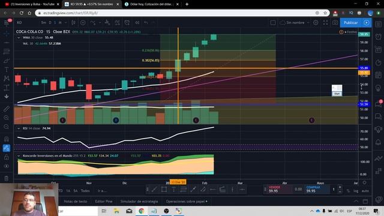Toggle fullscreen mode icon
Viewport: 384px width, 216px height.
click(325, 23)
